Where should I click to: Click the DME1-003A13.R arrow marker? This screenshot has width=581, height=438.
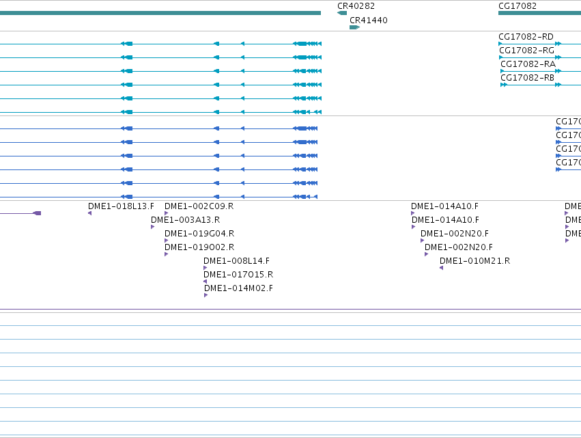pos(153,227)
